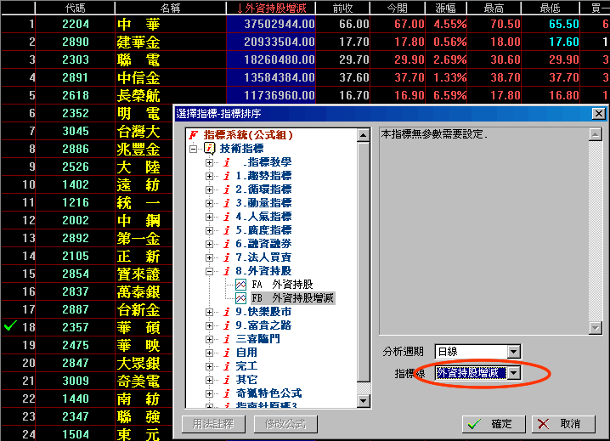Screen dimensions: 610x441
Task: Collapse the 技術指標 tree node
Action: coord(193,149)
